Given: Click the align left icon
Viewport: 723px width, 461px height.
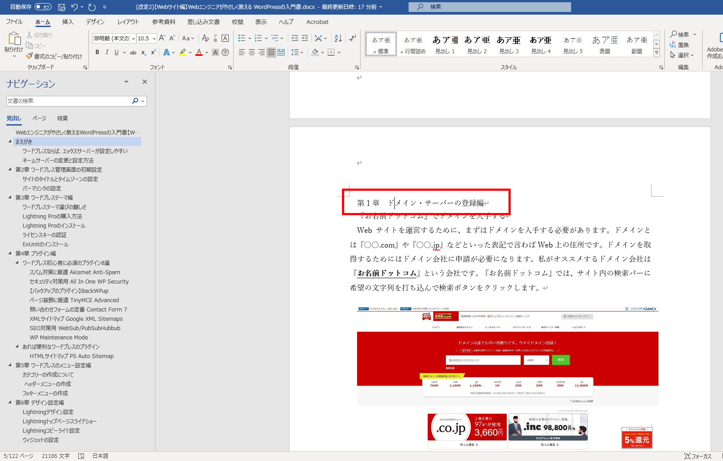Looking at the screenshot, I should (242, 52).
